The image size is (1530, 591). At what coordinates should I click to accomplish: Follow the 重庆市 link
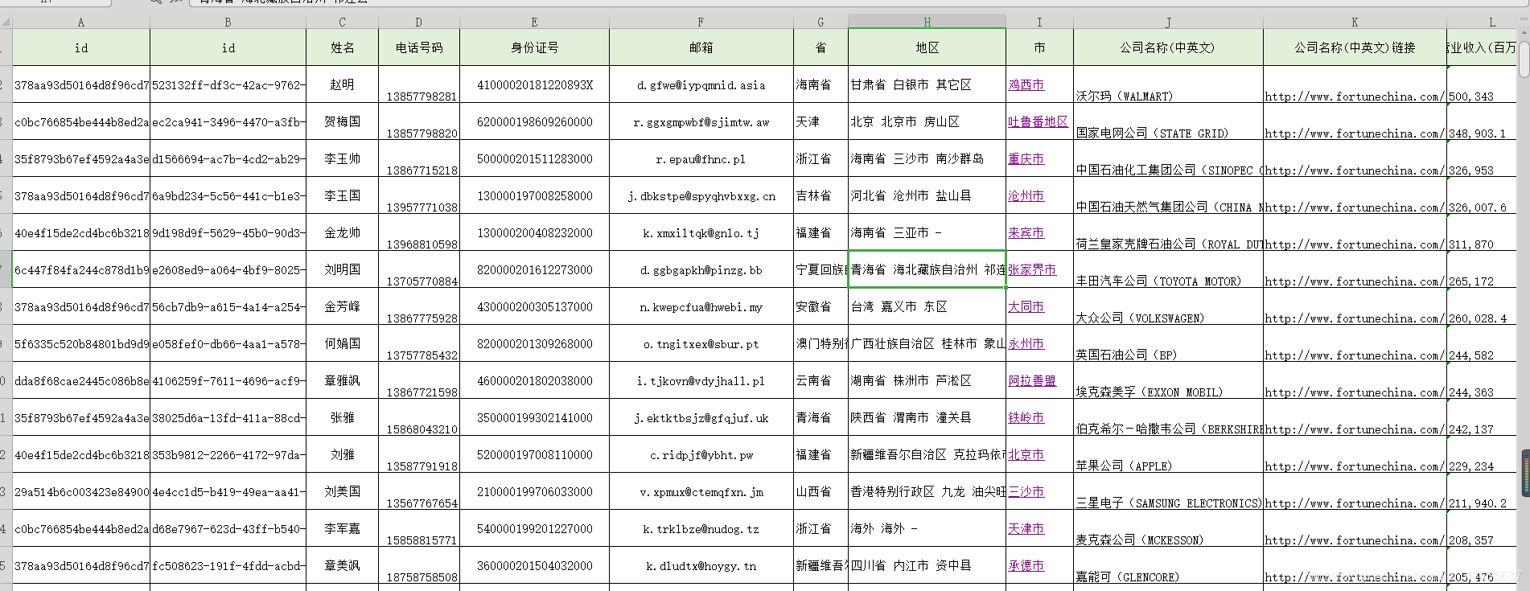pos(1026,158)
